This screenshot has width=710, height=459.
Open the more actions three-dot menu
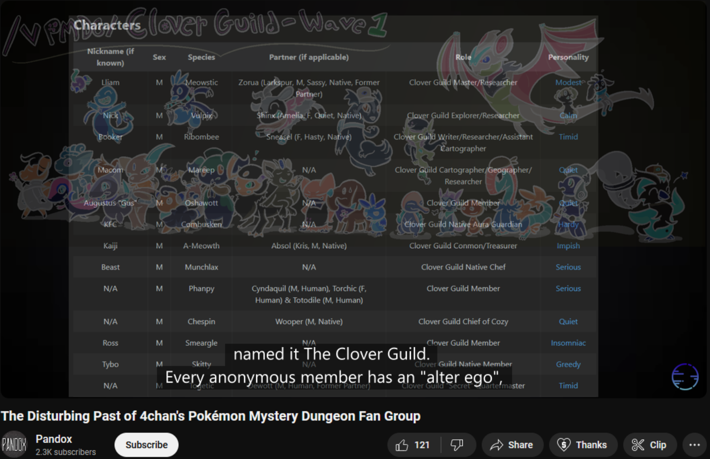pos(694,445)
